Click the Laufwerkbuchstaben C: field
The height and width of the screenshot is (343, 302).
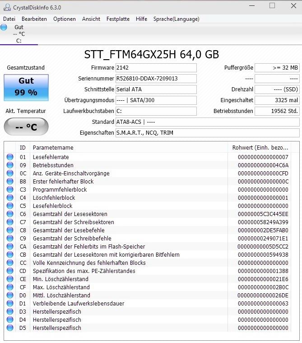[x=156, y=111]
